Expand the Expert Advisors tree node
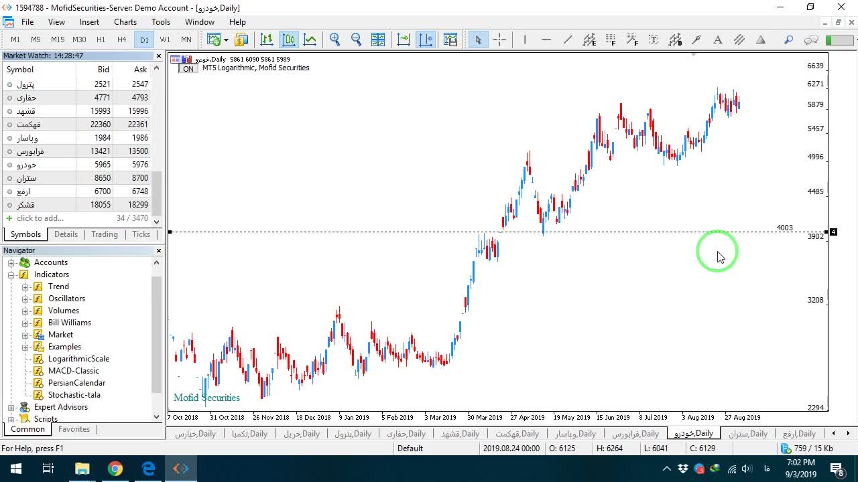The height and width of the screenshot is (482, 858). [11, 407]
